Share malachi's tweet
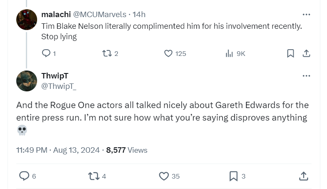The width and height of the screenshot is (327, 189). tap(306, 53)
